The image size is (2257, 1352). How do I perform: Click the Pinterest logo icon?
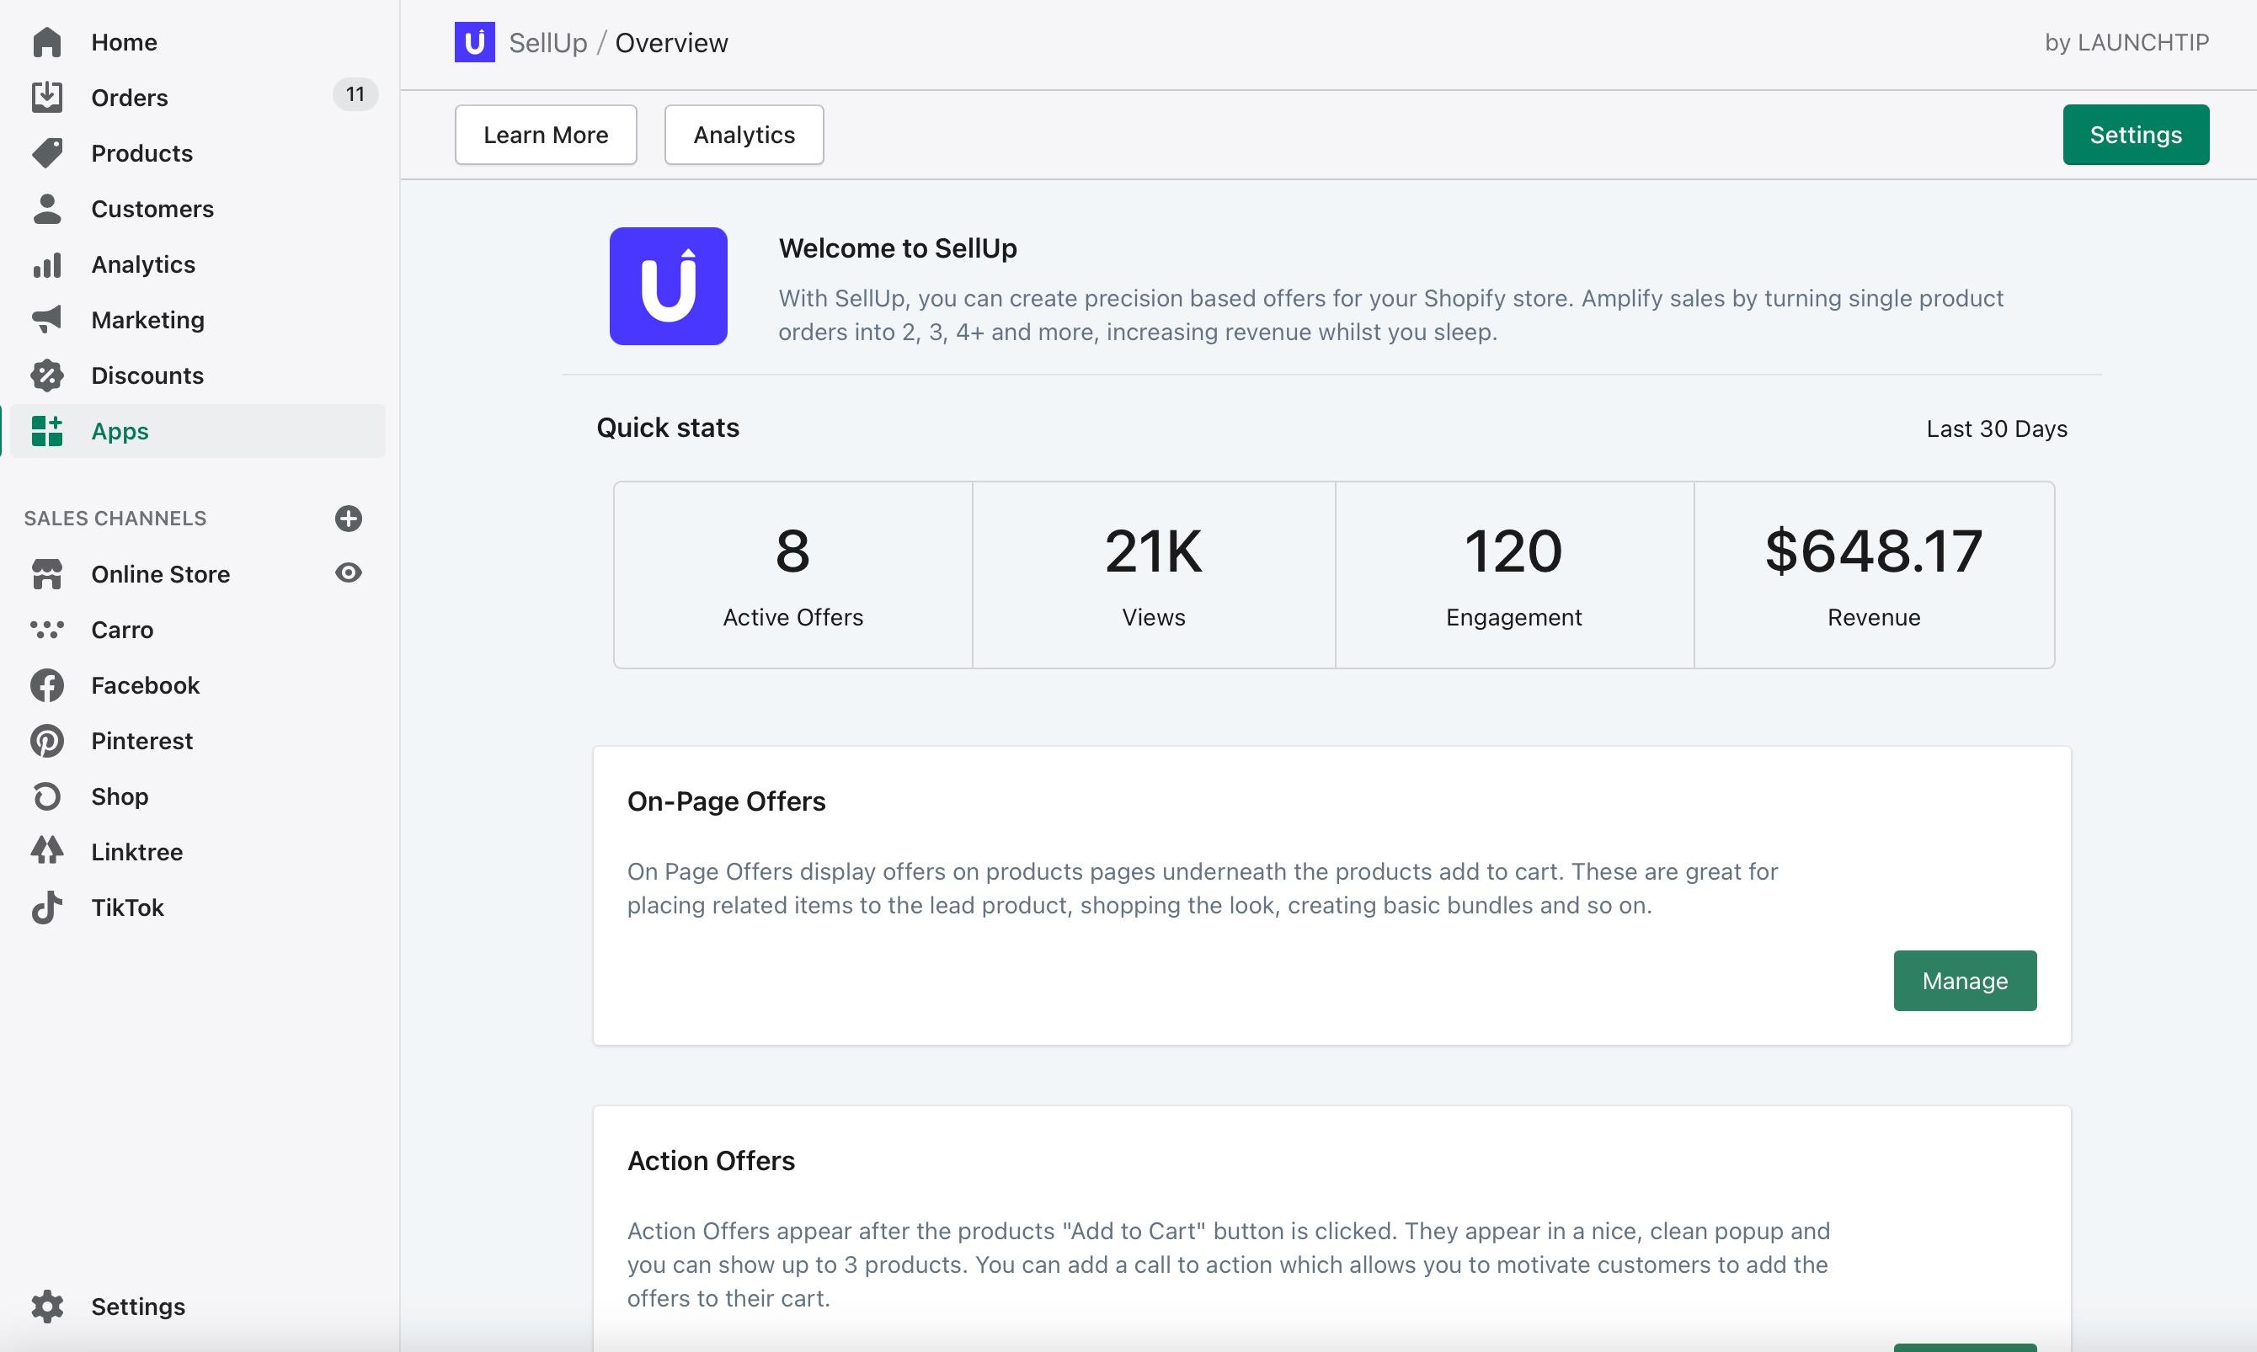click(x=46, y=741)
